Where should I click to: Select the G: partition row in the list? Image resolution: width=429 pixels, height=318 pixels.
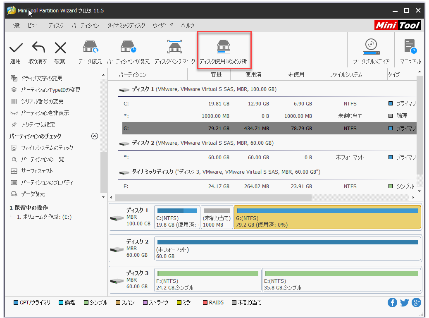269,128
